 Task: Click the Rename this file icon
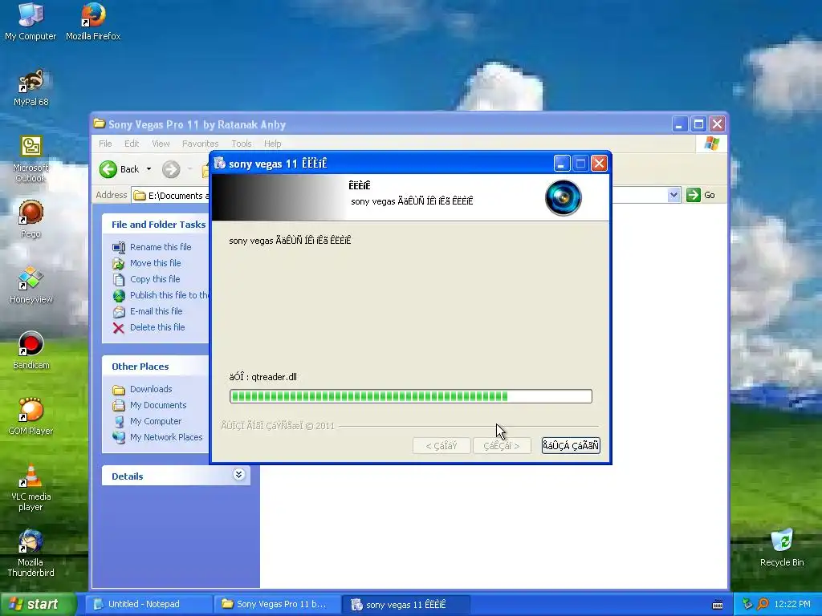119,247
